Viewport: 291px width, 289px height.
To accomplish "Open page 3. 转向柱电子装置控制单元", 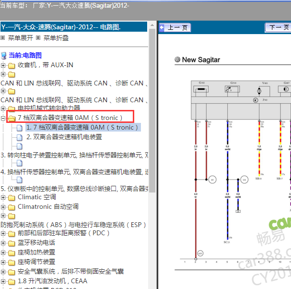I will point(74,155).
